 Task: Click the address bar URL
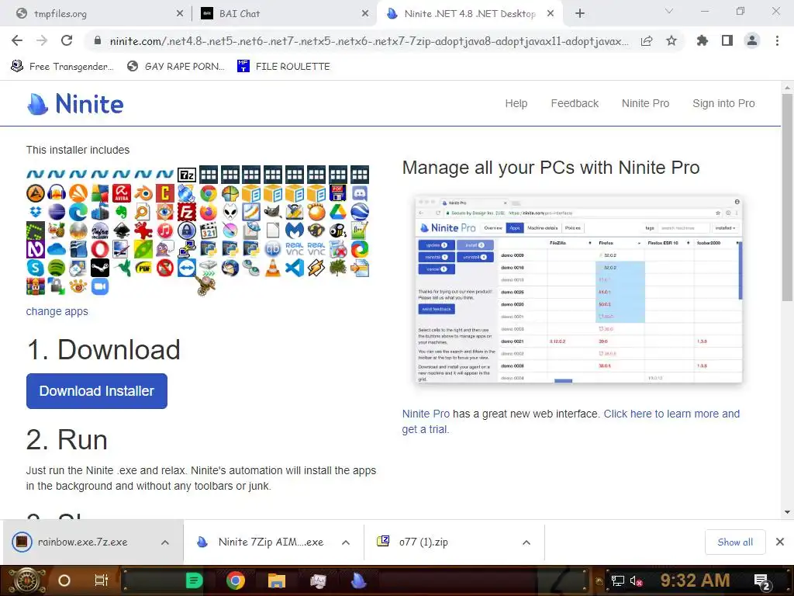369,41
